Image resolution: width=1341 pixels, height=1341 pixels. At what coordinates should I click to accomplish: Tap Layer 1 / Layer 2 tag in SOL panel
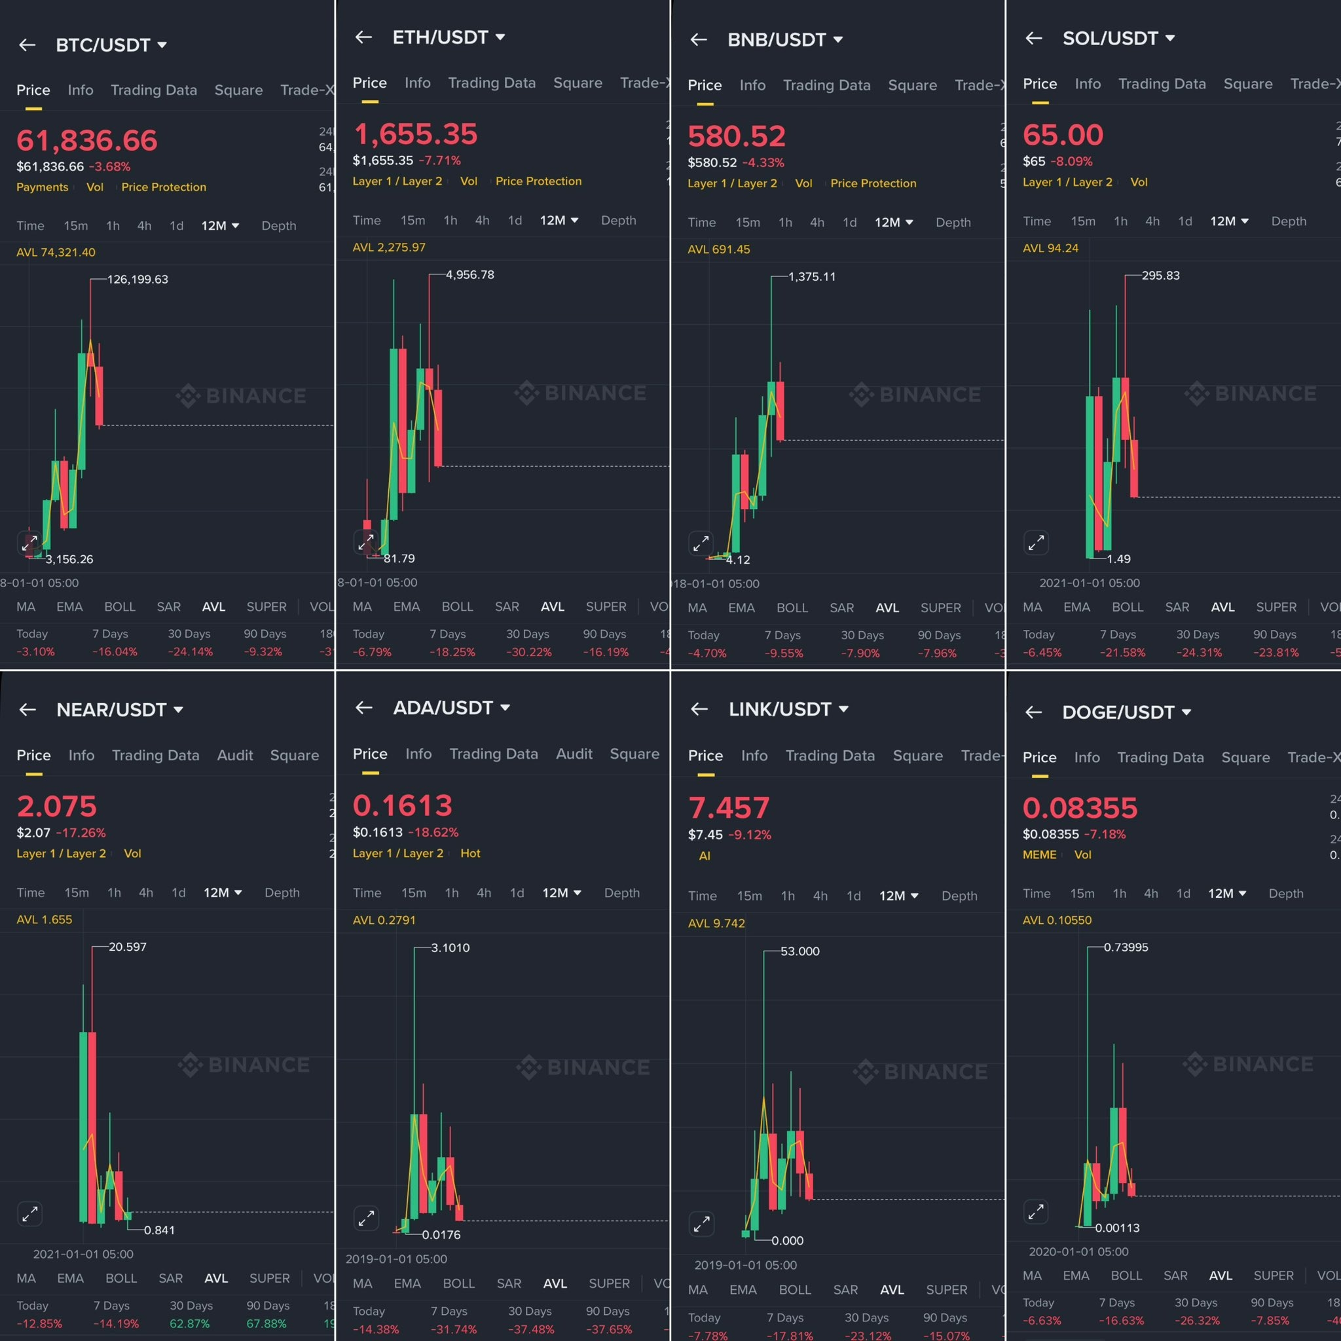(1067, 182)
